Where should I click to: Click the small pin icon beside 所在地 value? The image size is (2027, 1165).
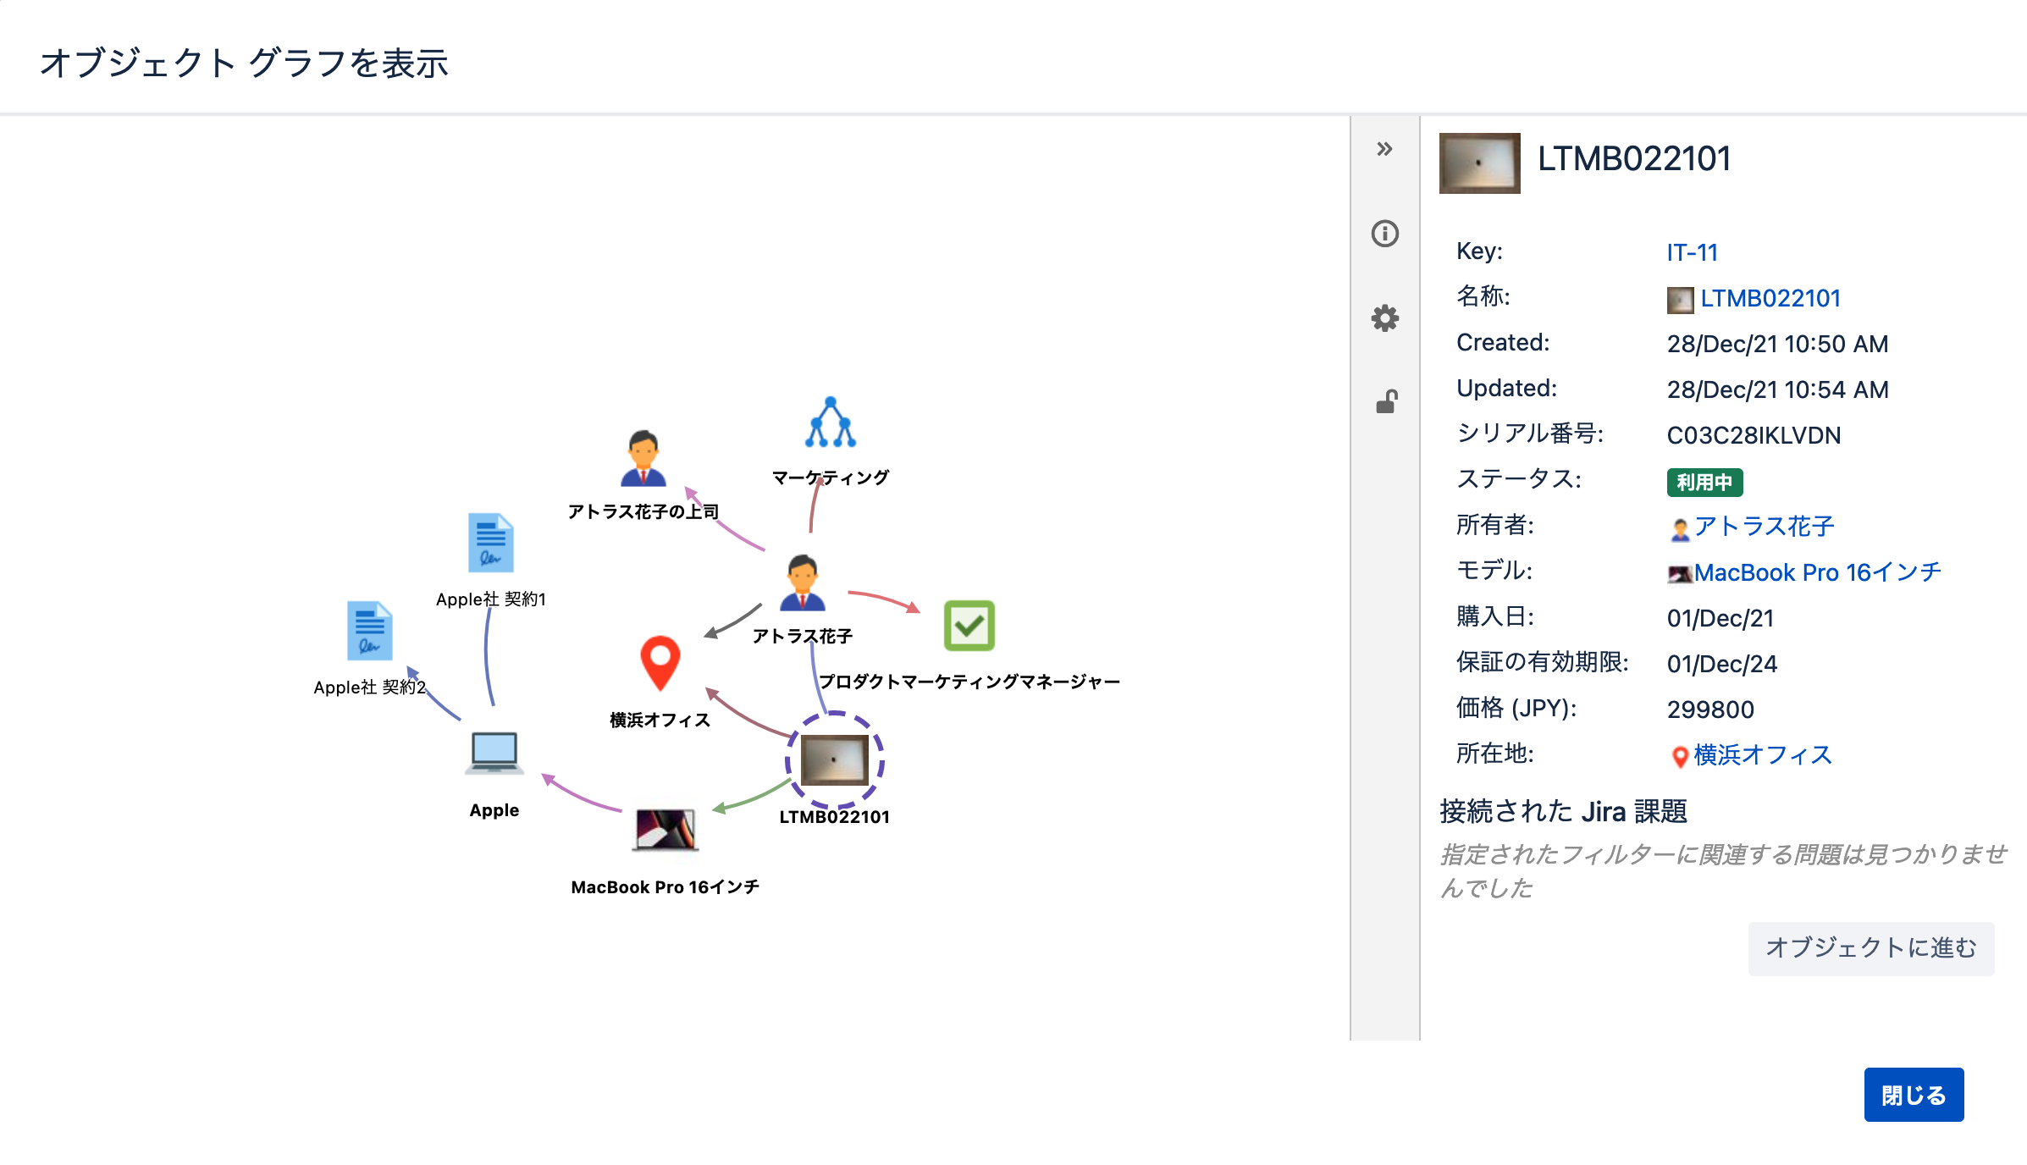pos(1680,757)
